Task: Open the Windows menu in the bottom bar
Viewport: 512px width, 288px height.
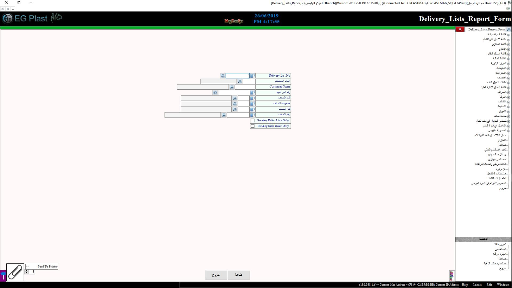Action: coord(503,285)
